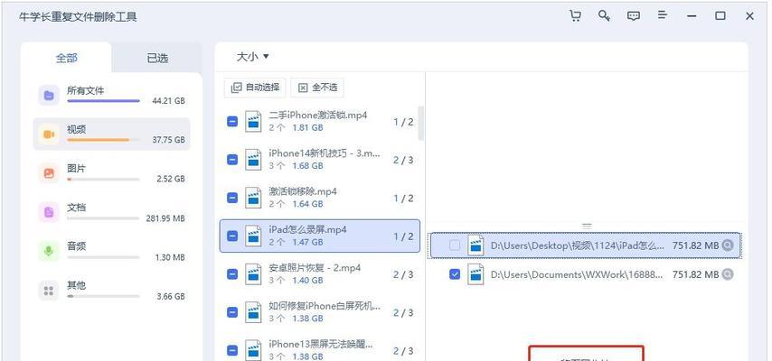Viewport: 772px width, 361px height.
Task: Minimize the window
Action: 692,16
